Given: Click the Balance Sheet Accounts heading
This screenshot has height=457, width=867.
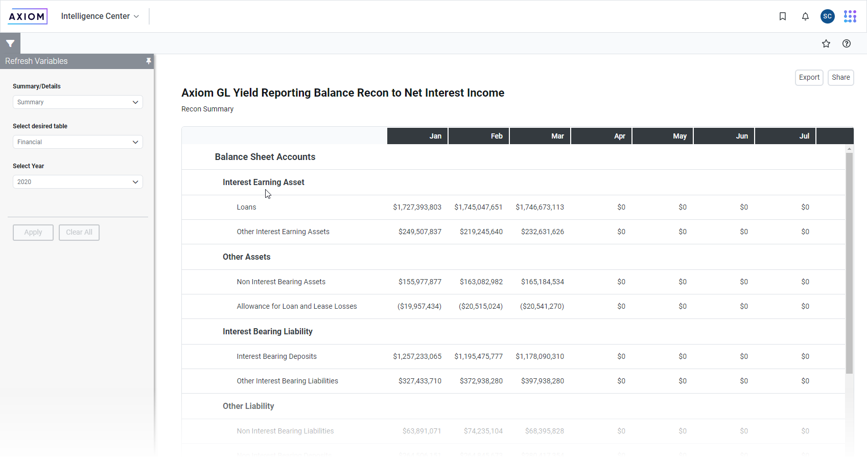Looking at the screenshot, I should coord(265,157).
